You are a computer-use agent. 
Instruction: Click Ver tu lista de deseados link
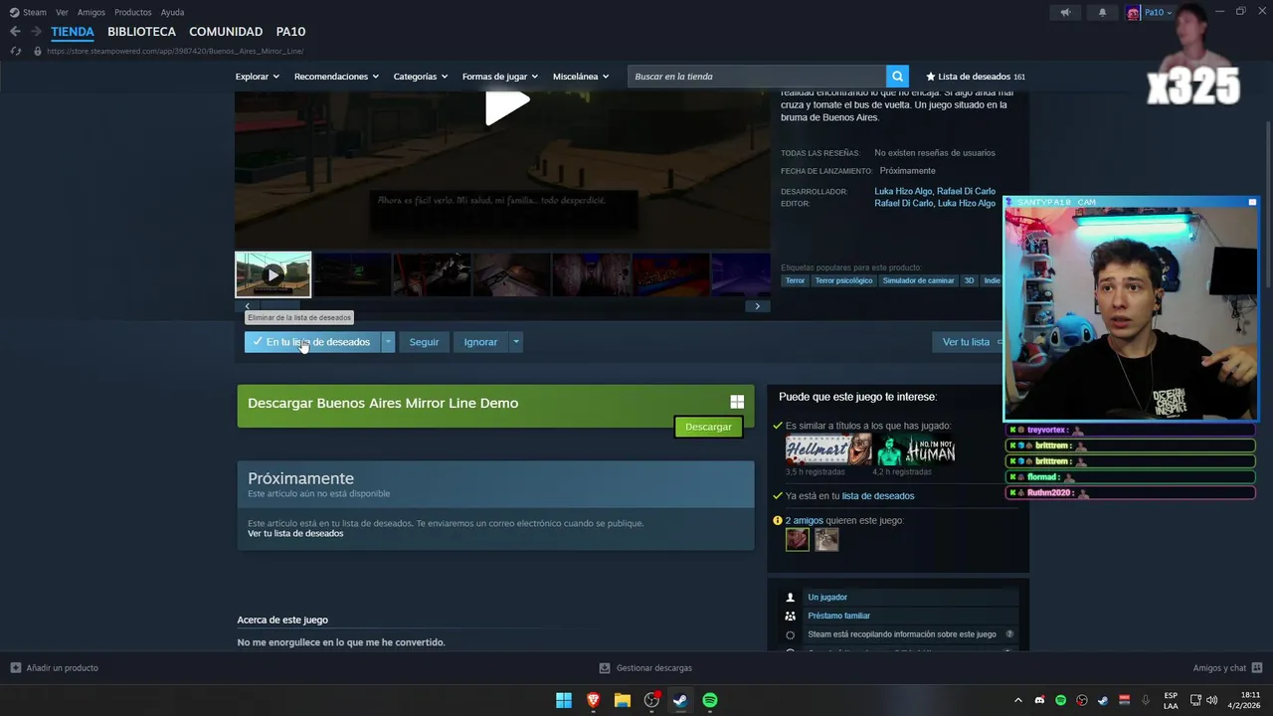coord(295,533)
